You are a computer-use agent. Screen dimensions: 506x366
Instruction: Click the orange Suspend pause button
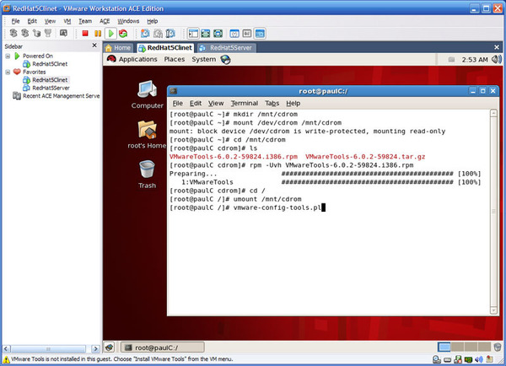98,33
